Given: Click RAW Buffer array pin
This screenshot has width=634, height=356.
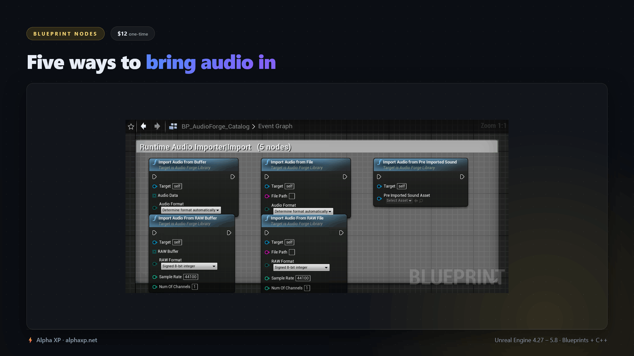Looking at the screenshot, I should 154,252.
